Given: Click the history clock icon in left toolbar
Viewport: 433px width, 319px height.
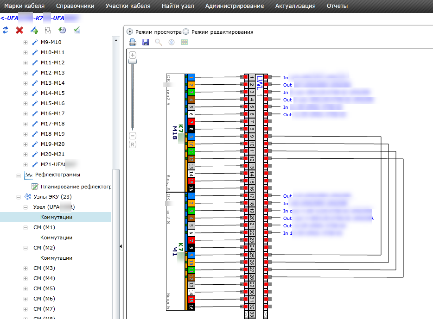Looking at the screenshot, I should [63, 30].
